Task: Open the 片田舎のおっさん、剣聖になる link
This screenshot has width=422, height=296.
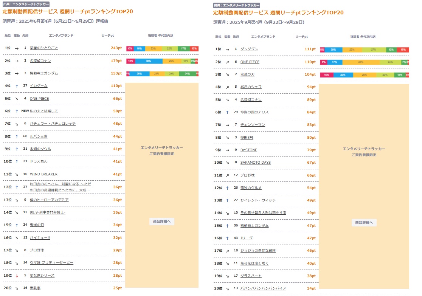Action: tap(60, 187)
